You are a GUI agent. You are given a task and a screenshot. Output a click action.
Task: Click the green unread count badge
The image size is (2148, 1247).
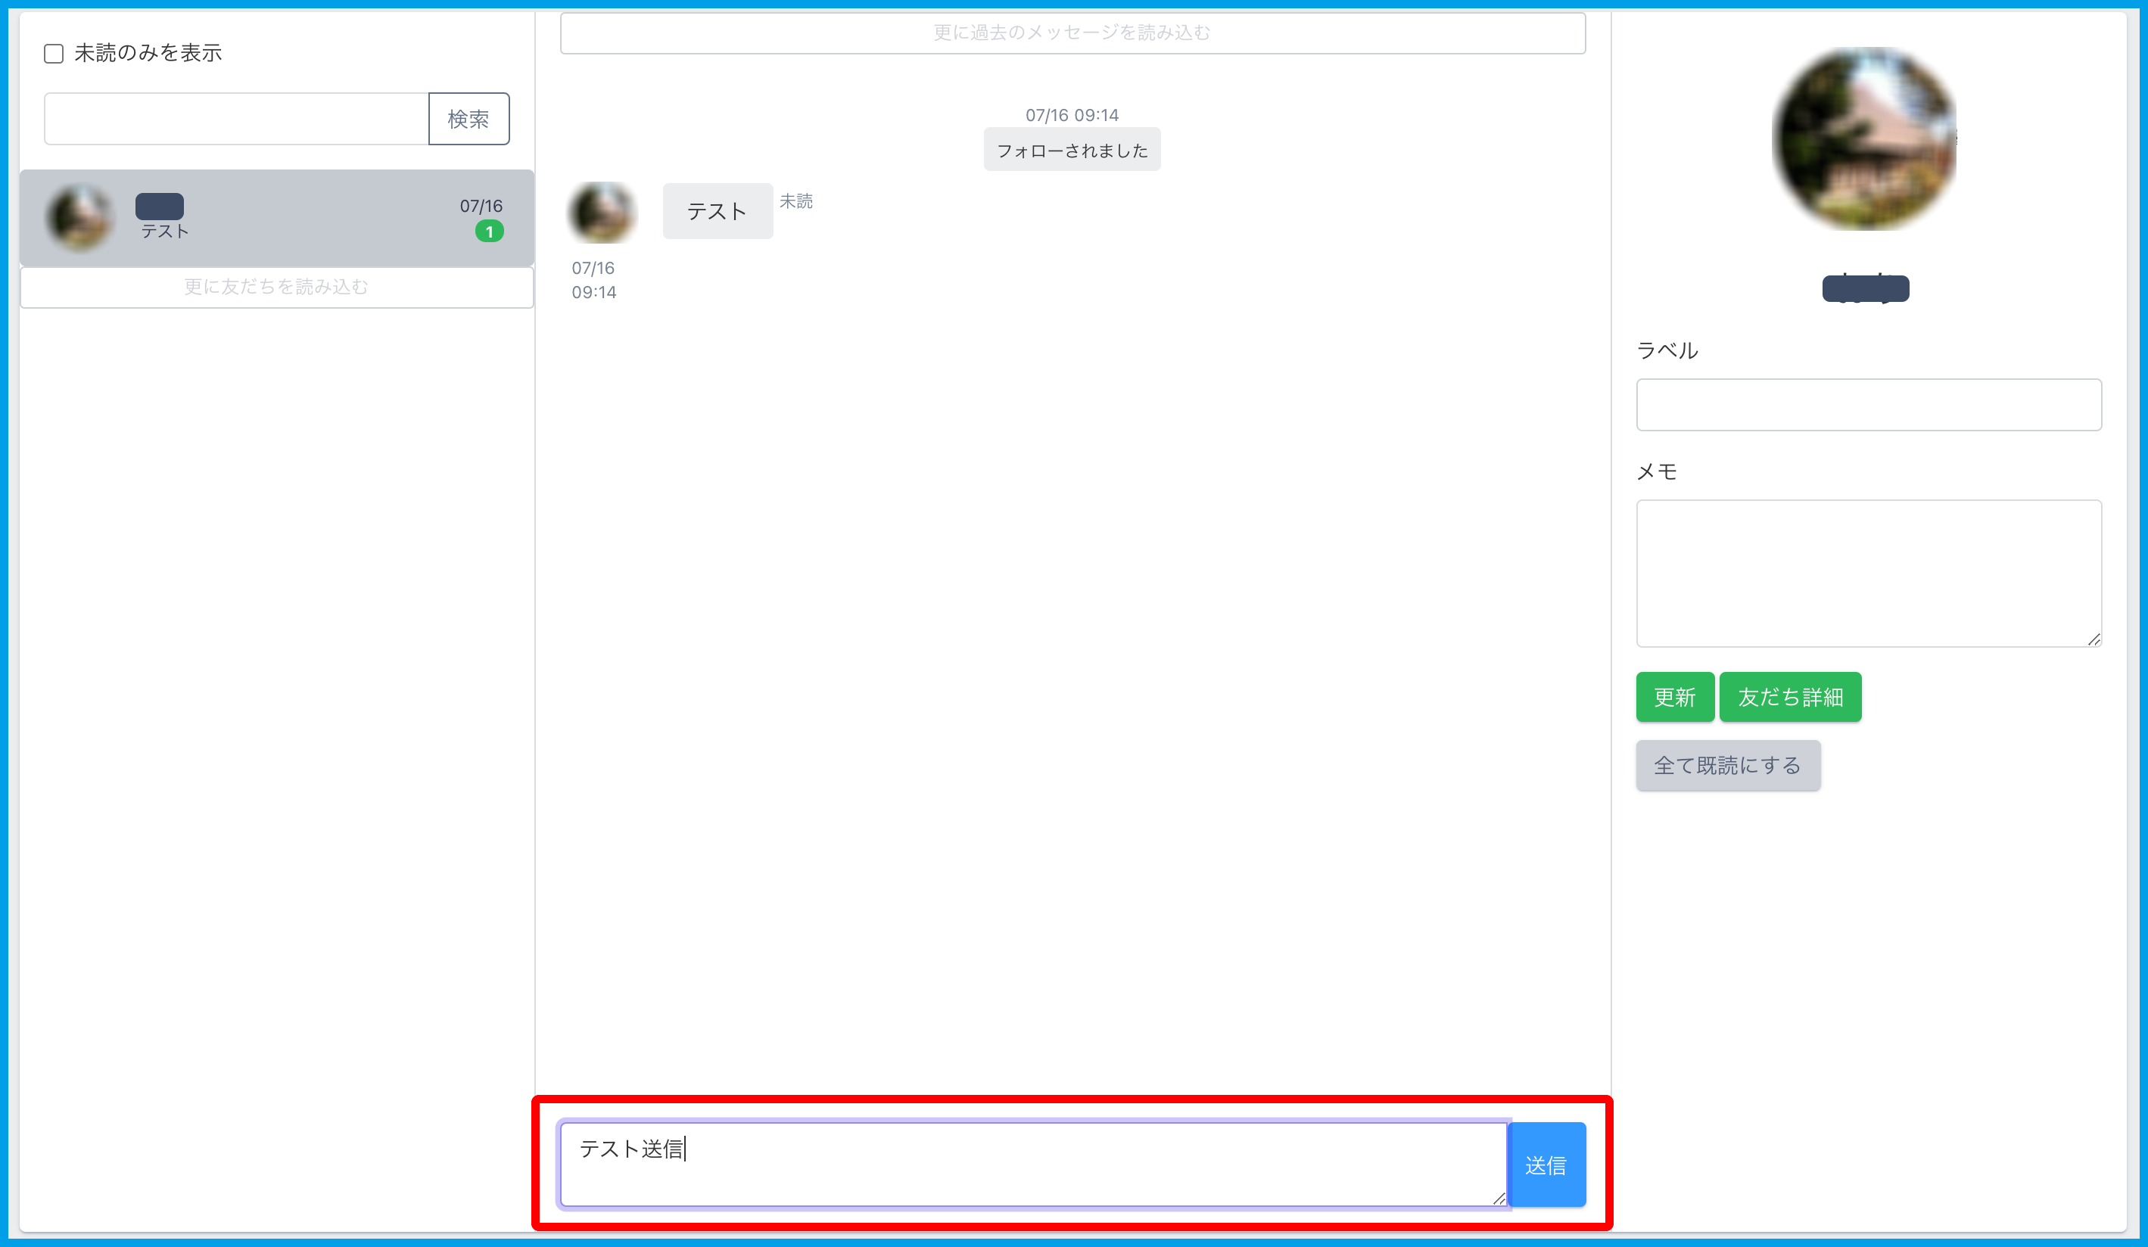coord(489,231)
